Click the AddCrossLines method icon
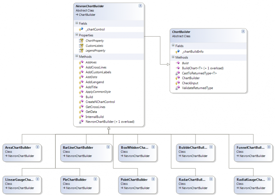275x196 pixels. point(81,67)
